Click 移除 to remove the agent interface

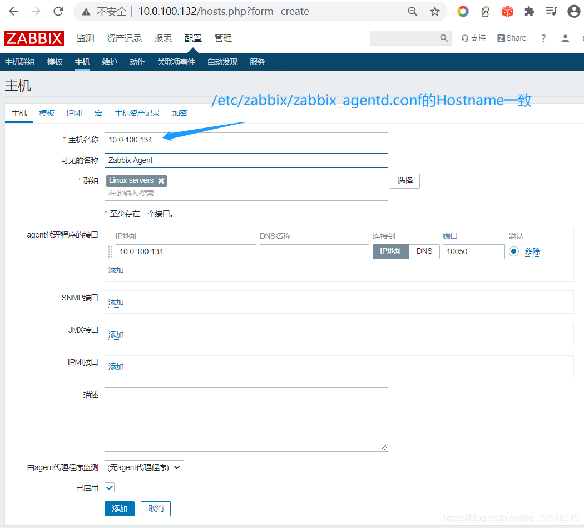(x=532, y=251)
